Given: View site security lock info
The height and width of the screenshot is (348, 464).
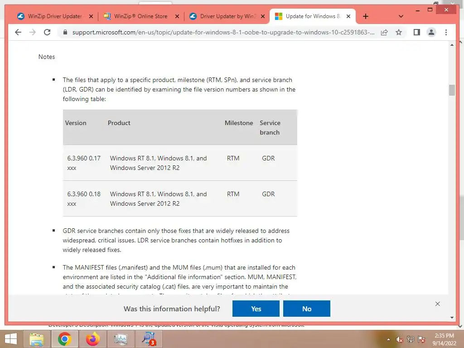Looking at the screenshot, I should [65, 32].
